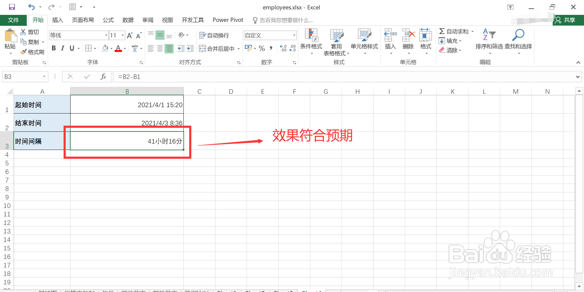Open the Power Pivot tab
The image size is (584, 292).
[228, 20]
